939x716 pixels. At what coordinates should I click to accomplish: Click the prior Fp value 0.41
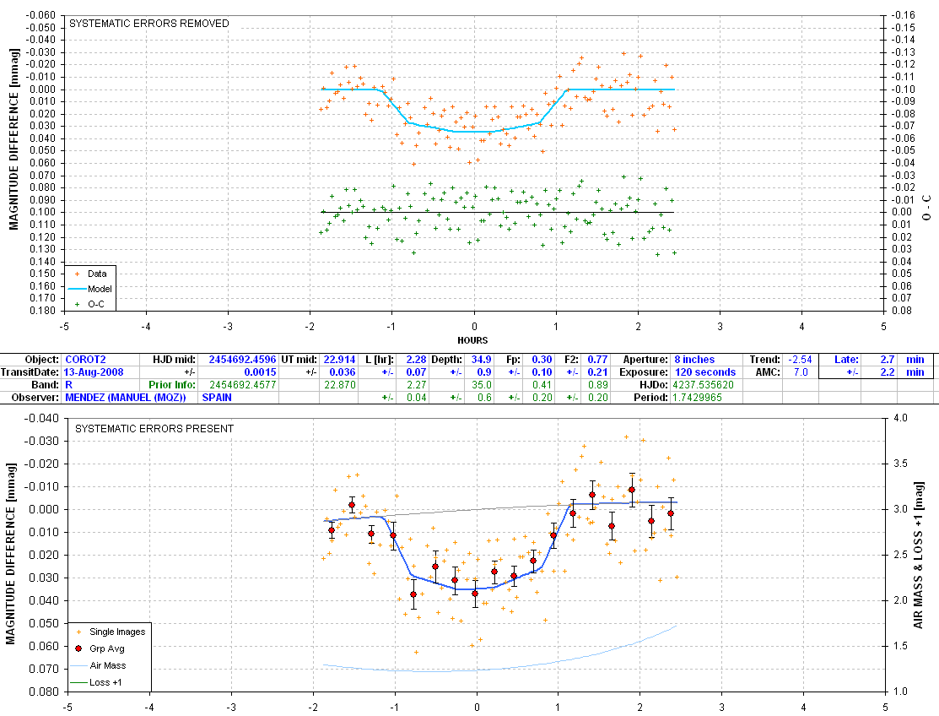coord(542,385)
